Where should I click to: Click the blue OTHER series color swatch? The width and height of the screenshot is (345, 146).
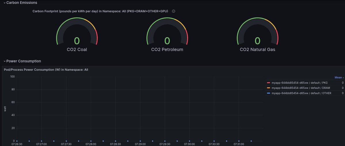(x=269, y=93)
